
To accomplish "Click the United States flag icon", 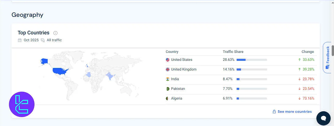I will pos(168,60).
